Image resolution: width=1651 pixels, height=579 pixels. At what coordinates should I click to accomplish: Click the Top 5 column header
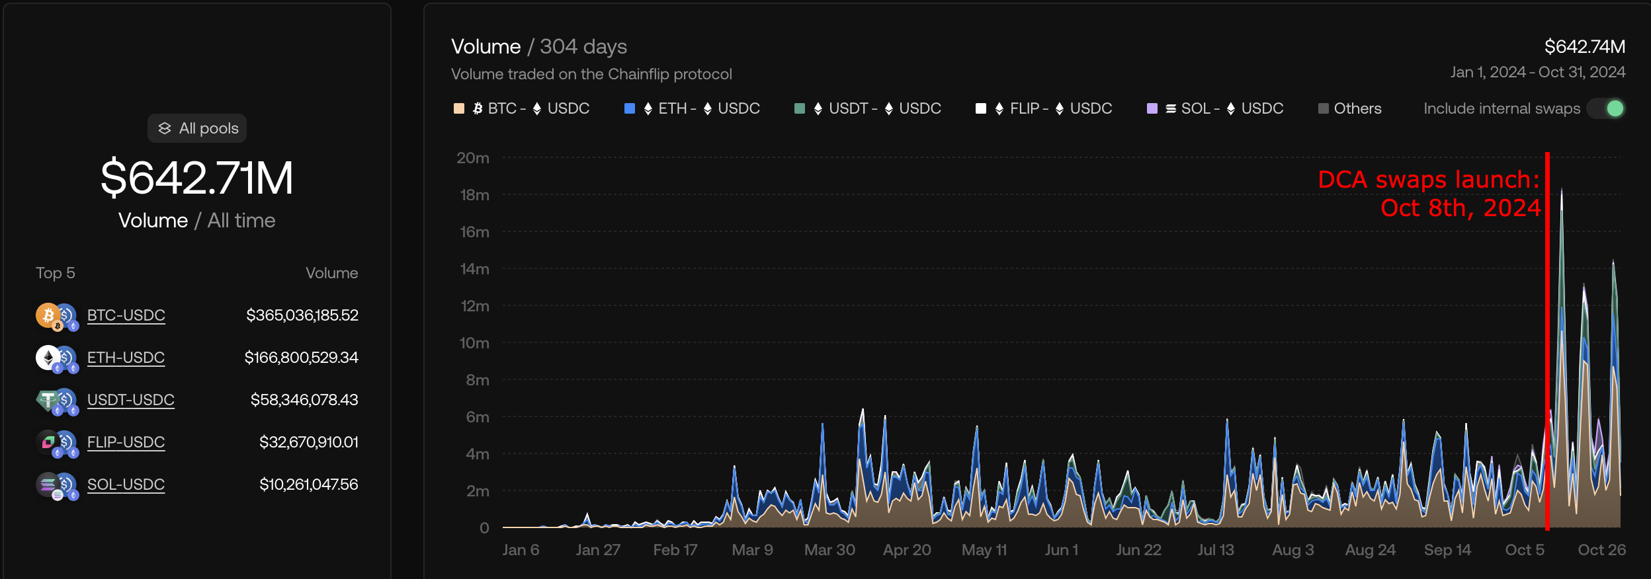click(56, 273)
